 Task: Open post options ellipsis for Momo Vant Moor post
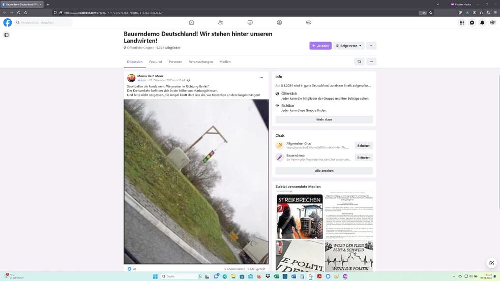coord(261,78)
